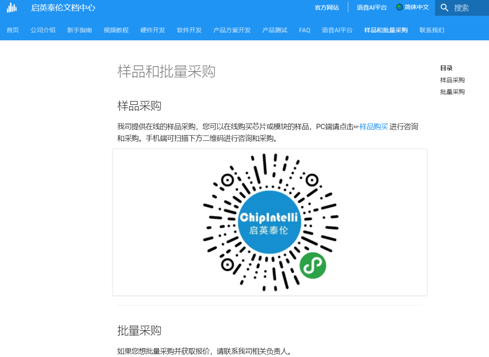Click the 启英泰伦文档中心 site title
The width and height of the screenshot is (489, 357).
pyautogui.click(x=63, y=8)
